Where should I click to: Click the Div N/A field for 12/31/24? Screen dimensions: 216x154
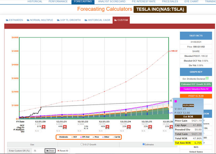point(124,131)
